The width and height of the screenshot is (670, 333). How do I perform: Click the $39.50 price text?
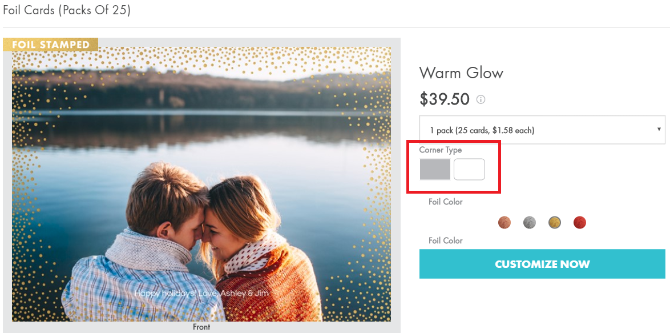click(444, 99)
